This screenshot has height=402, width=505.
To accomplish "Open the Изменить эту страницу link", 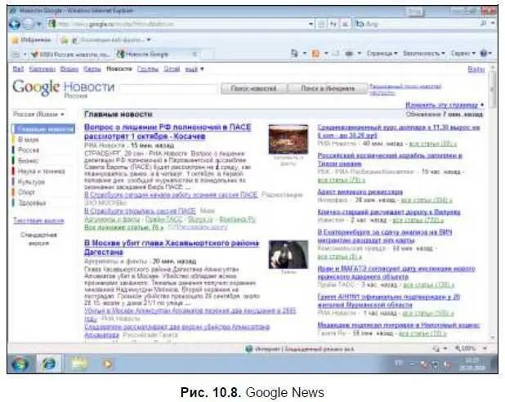I will tap(441, 105).
